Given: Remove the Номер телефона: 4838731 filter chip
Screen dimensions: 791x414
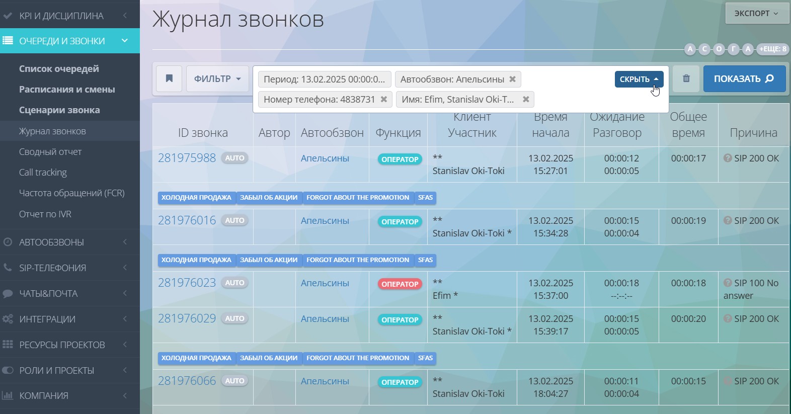Looking at the screenshot, I should point(383,99).
